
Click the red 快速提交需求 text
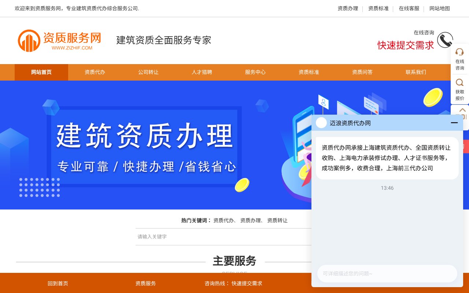tap(405, 45)
